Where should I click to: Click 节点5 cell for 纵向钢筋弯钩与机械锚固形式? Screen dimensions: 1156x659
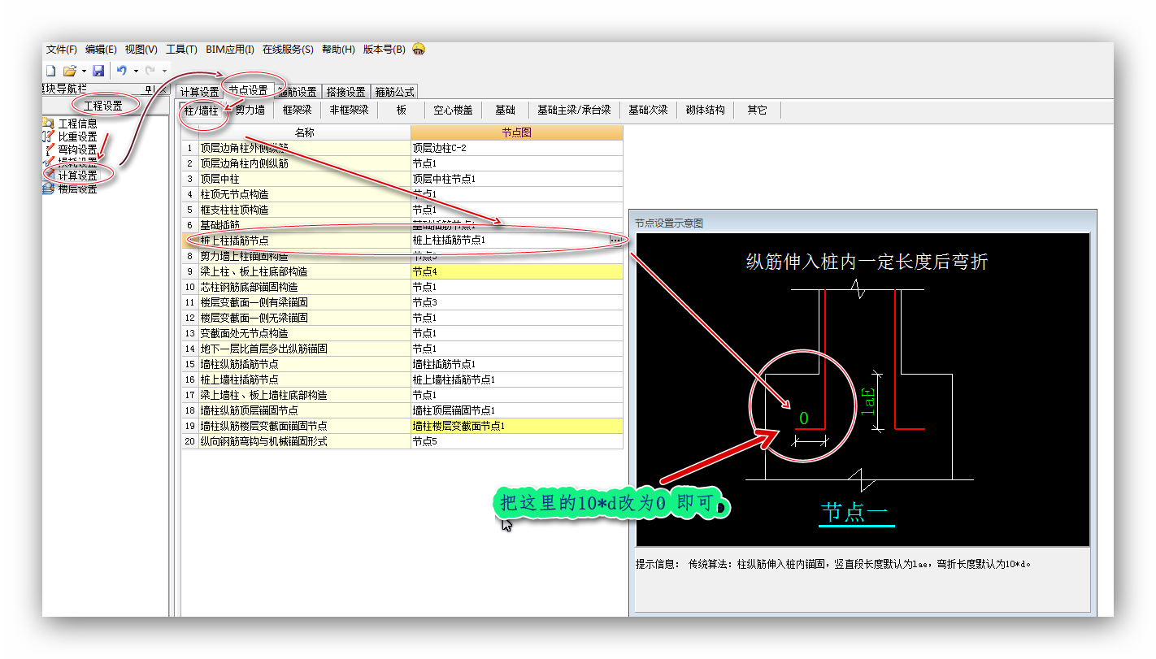pyautogui.click(x=517, y=441)
